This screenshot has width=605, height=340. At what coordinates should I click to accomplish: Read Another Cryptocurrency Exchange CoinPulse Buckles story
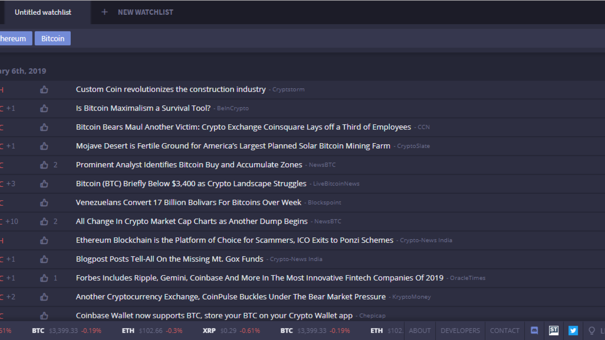tap(231, 297)
